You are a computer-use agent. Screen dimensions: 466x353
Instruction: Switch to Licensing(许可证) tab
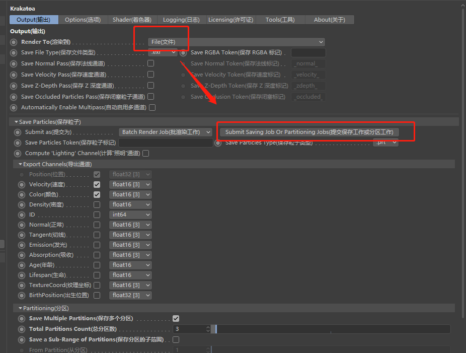pos(230,20)
